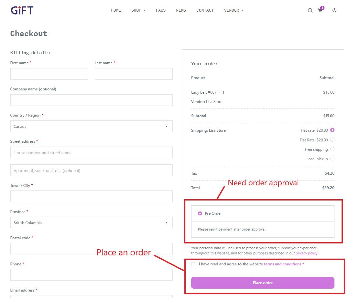Open the user account icon

pos(334,10)
